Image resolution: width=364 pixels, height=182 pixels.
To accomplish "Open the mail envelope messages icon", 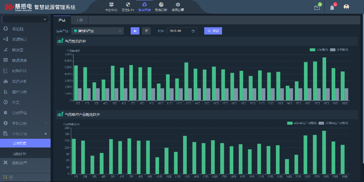I will pyautogui.click(x=317, y=8).
